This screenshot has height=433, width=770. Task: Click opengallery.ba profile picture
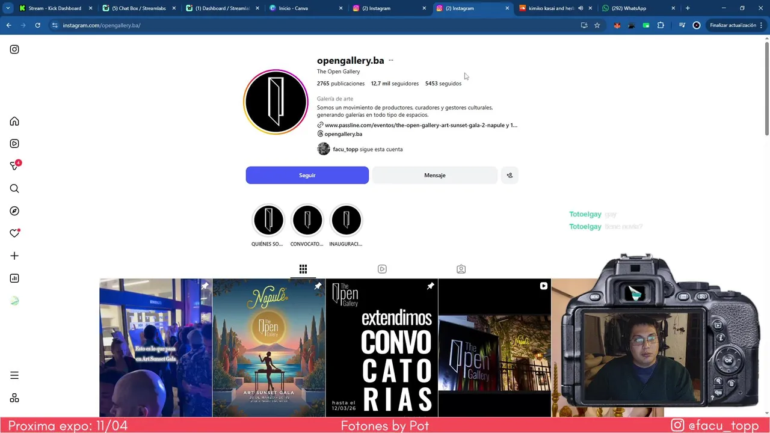[x=276, y=102]
